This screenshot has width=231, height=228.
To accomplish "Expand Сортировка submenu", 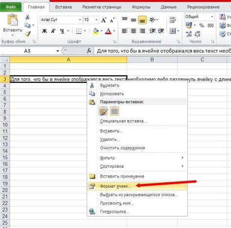I will click(137, 166).
